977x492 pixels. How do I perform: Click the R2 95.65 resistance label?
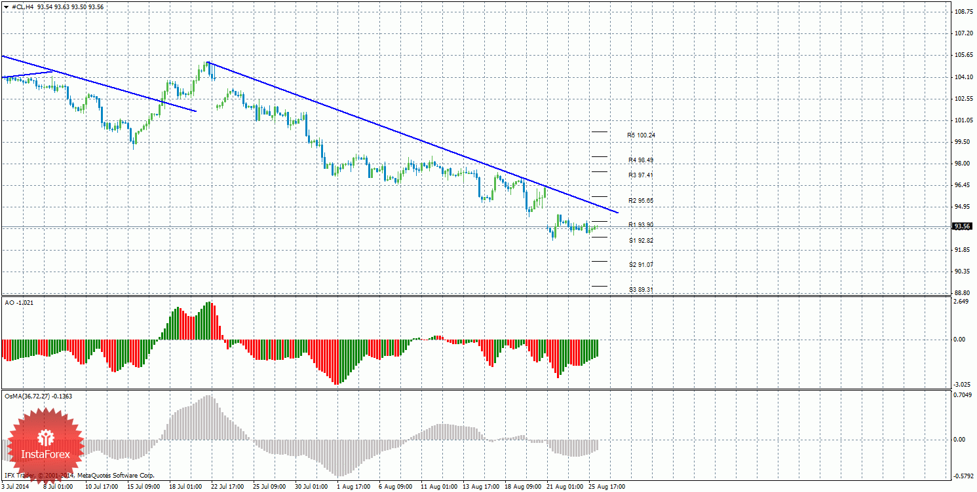click(641, 200)
